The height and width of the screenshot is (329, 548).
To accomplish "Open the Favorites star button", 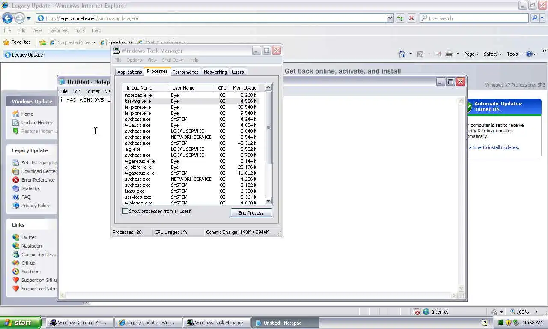I will pyautogui.click(x=17, y=42).
